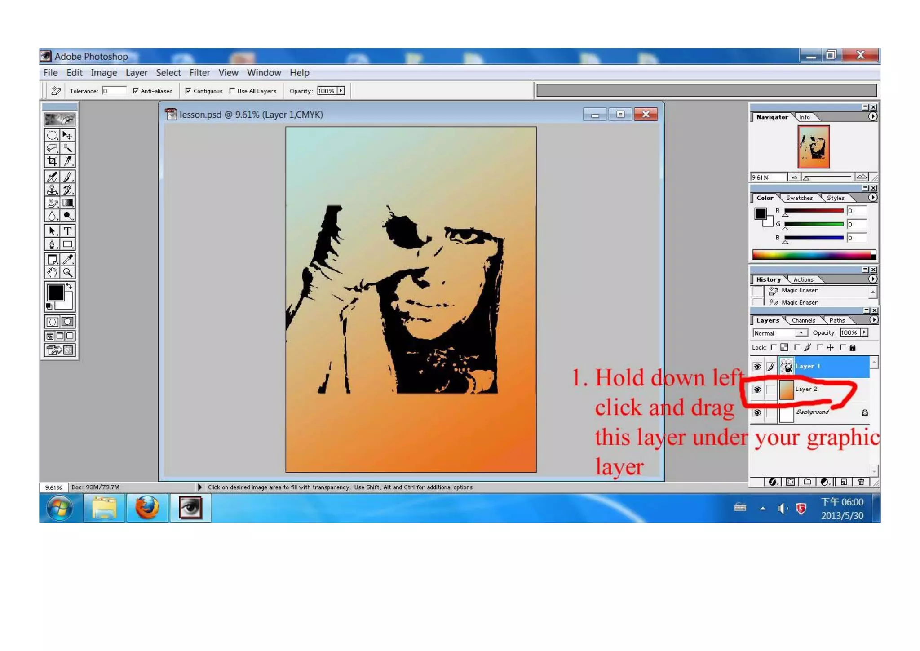Image resolution: width=920 pixels, height=651 pixels.
Task: Select the Blur tool
Action: coord(52,216)
